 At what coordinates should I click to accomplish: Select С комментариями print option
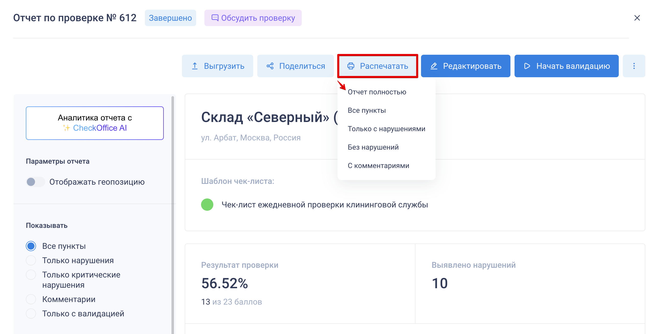pyautogui.click(x=378, y=166)
